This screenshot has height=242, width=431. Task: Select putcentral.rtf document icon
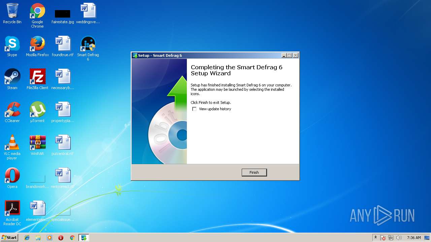click(63, 145)
